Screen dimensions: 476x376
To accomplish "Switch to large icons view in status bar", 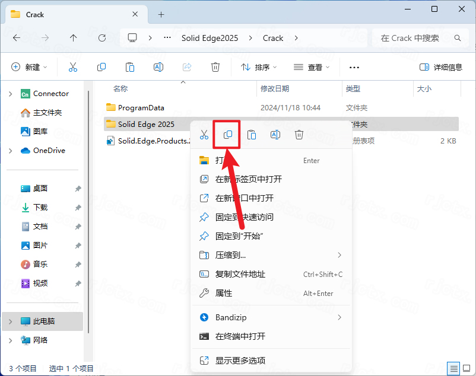I will tap(466, 368).
